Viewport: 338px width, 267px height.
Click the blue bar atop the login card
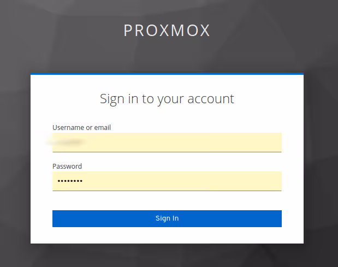point(167,74)
